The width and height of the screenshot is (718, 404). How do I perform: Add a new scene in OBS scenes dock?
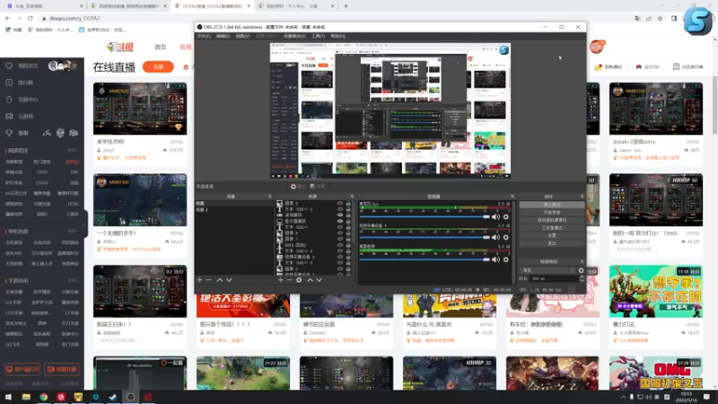[199, 280]
